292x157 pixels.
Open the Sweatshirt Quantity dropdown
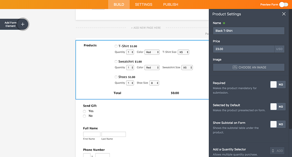tap(130, 68)
